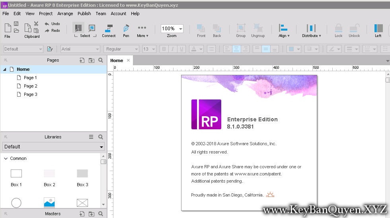
Task: Open the Edit menu
Action: pos(17,14)
